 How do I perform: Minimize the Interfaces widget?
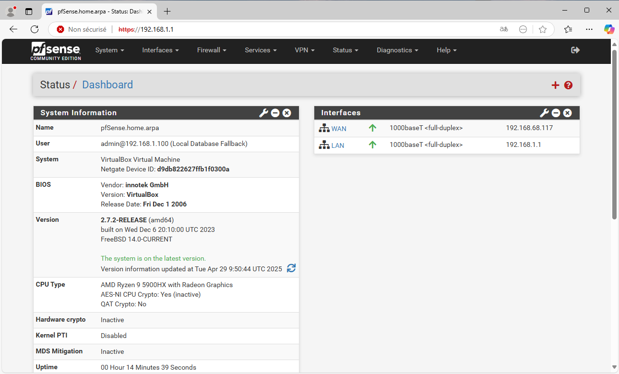click(556, 113)
